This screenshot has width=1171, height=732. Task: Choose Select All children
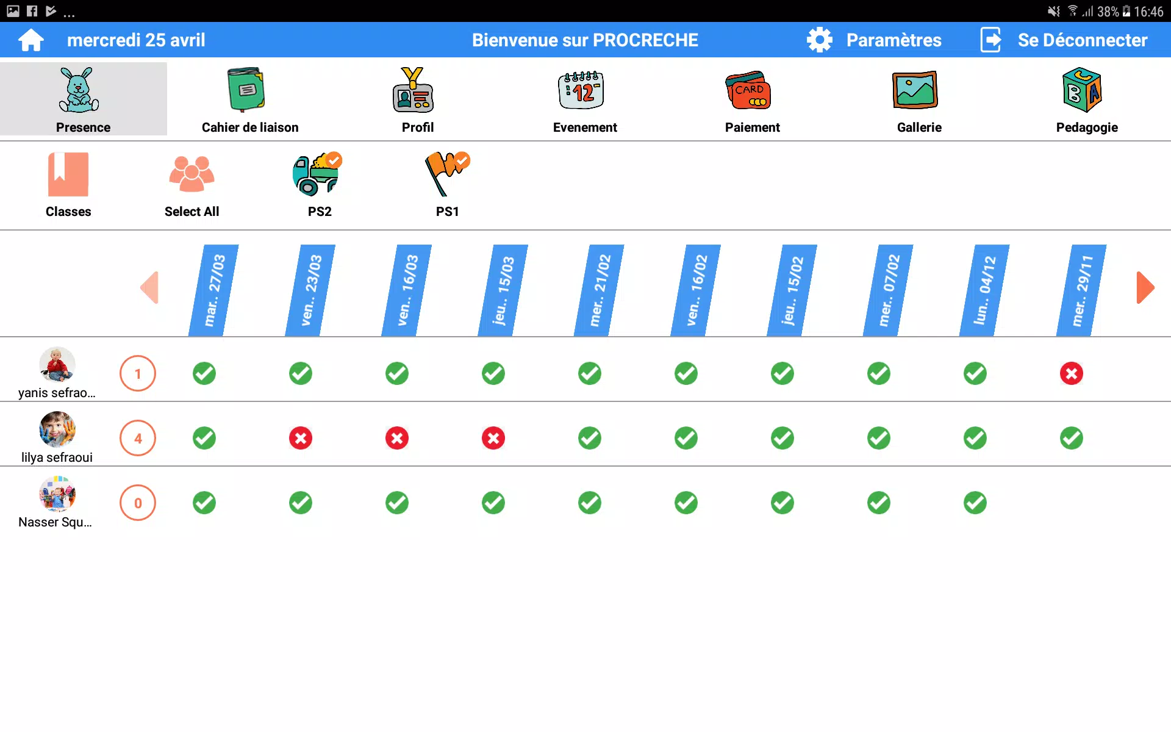pyautogui.click(x=192, y=174)
